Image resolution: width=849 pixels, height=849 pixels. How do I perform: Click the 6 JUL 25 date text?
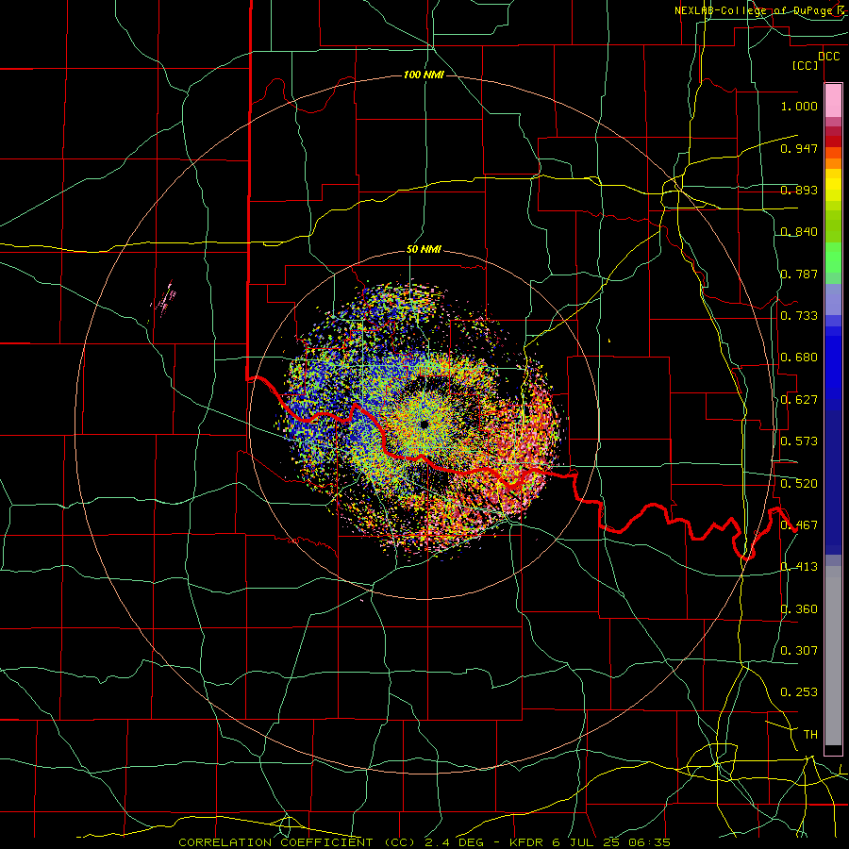(x=587, y=842)
